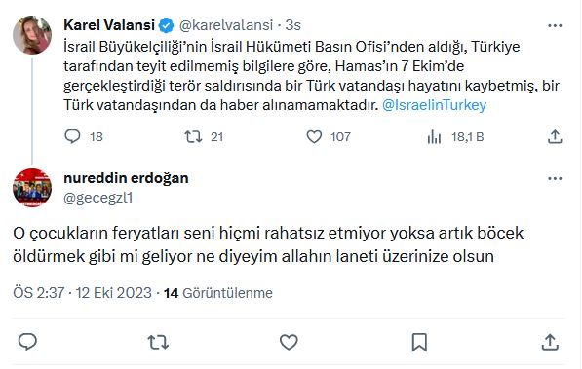Screen dimensions: 582x369
Task: Open the @IsraelinTurkey mention link
Action: click(x=434, y=105)
